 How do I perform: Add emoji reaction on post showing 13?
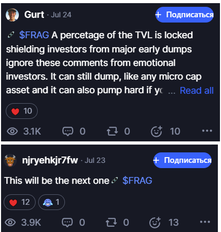coord(155,223)
